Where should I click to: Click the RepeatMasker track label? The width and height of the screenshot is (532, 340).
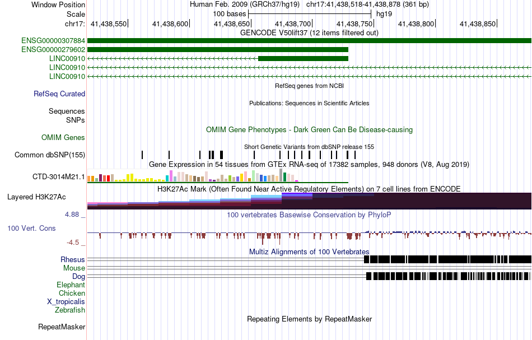[62, 327]
